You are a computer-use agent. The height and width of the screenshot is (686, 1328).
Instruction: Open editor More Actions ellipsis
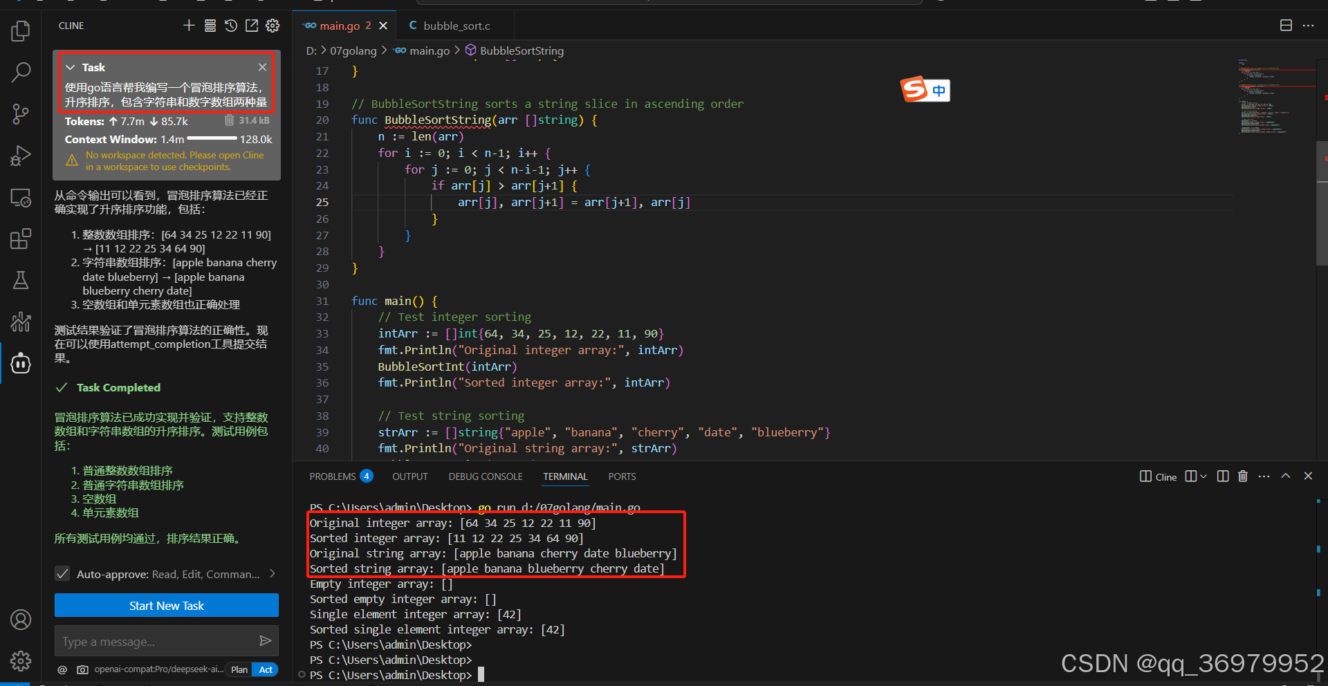pyautogui.click(x=1308, y=26)
